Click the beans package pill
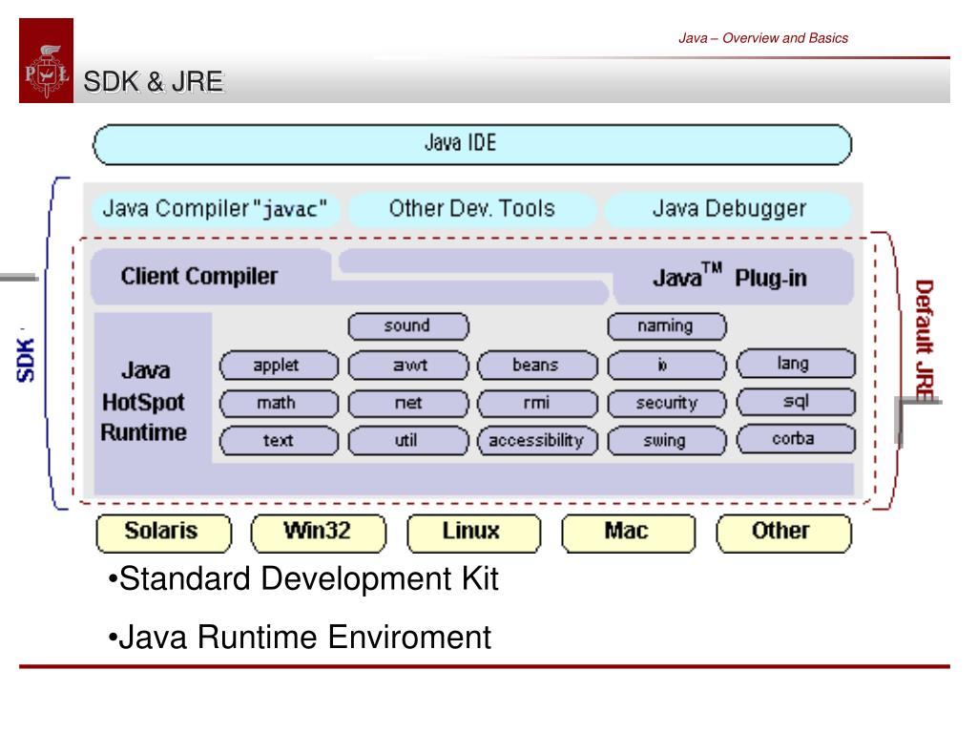 coord(537,366)
